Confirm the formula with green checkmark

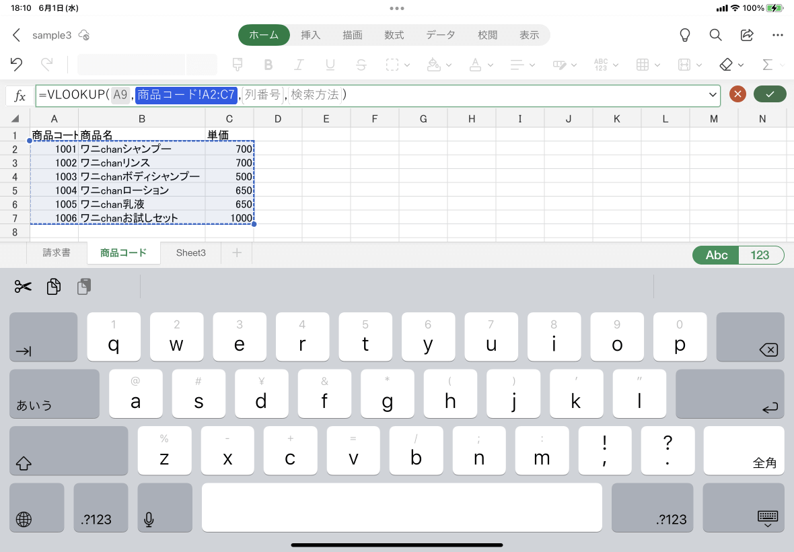click(770, 94)
